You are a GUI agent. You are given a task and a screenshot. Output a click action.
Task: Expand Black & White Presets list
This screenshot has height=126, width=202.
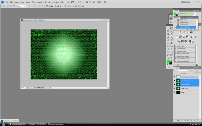click(x=175, y=56)
